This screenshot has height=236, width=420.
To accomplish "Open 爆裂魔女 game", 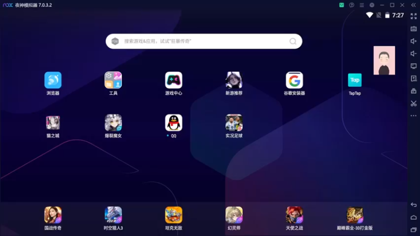I will (113, 123).
